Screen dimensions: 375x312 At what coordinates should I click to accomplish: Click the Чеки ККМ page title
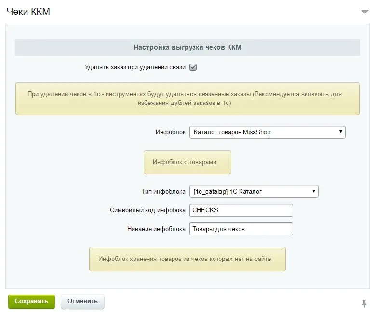tap(28, 12)
